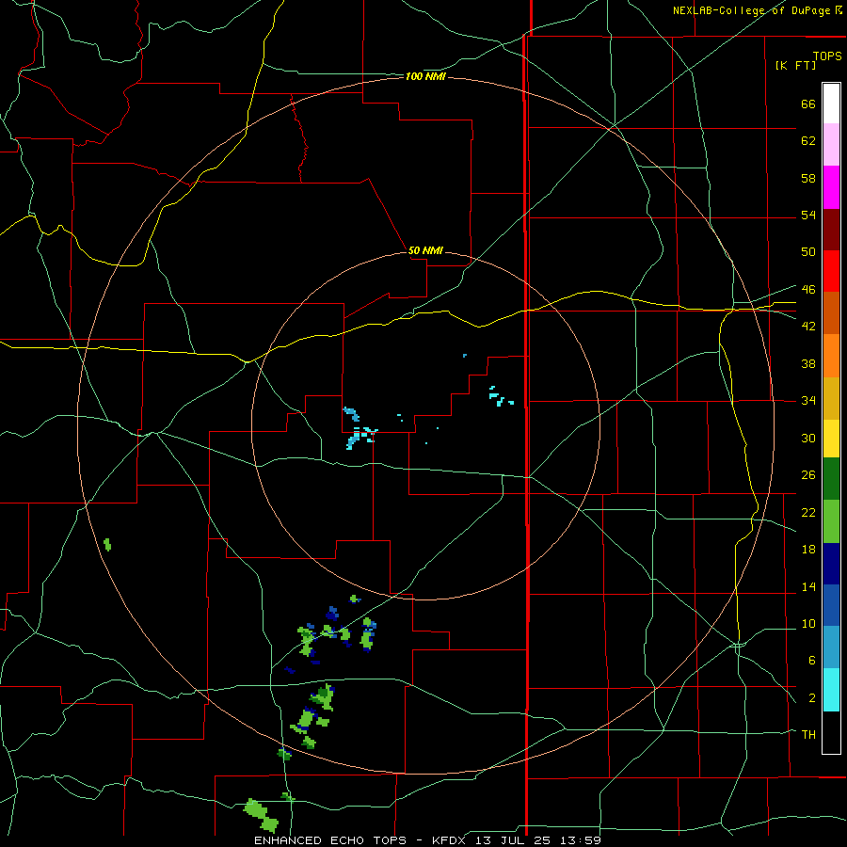Click the legend value '30'
Screen dimensions: 847x847
808,438
